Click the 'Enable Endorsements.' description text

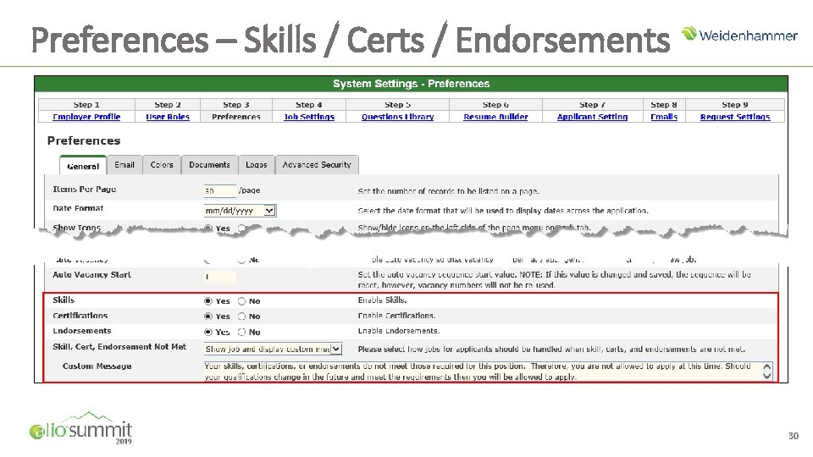pos(399,331)
